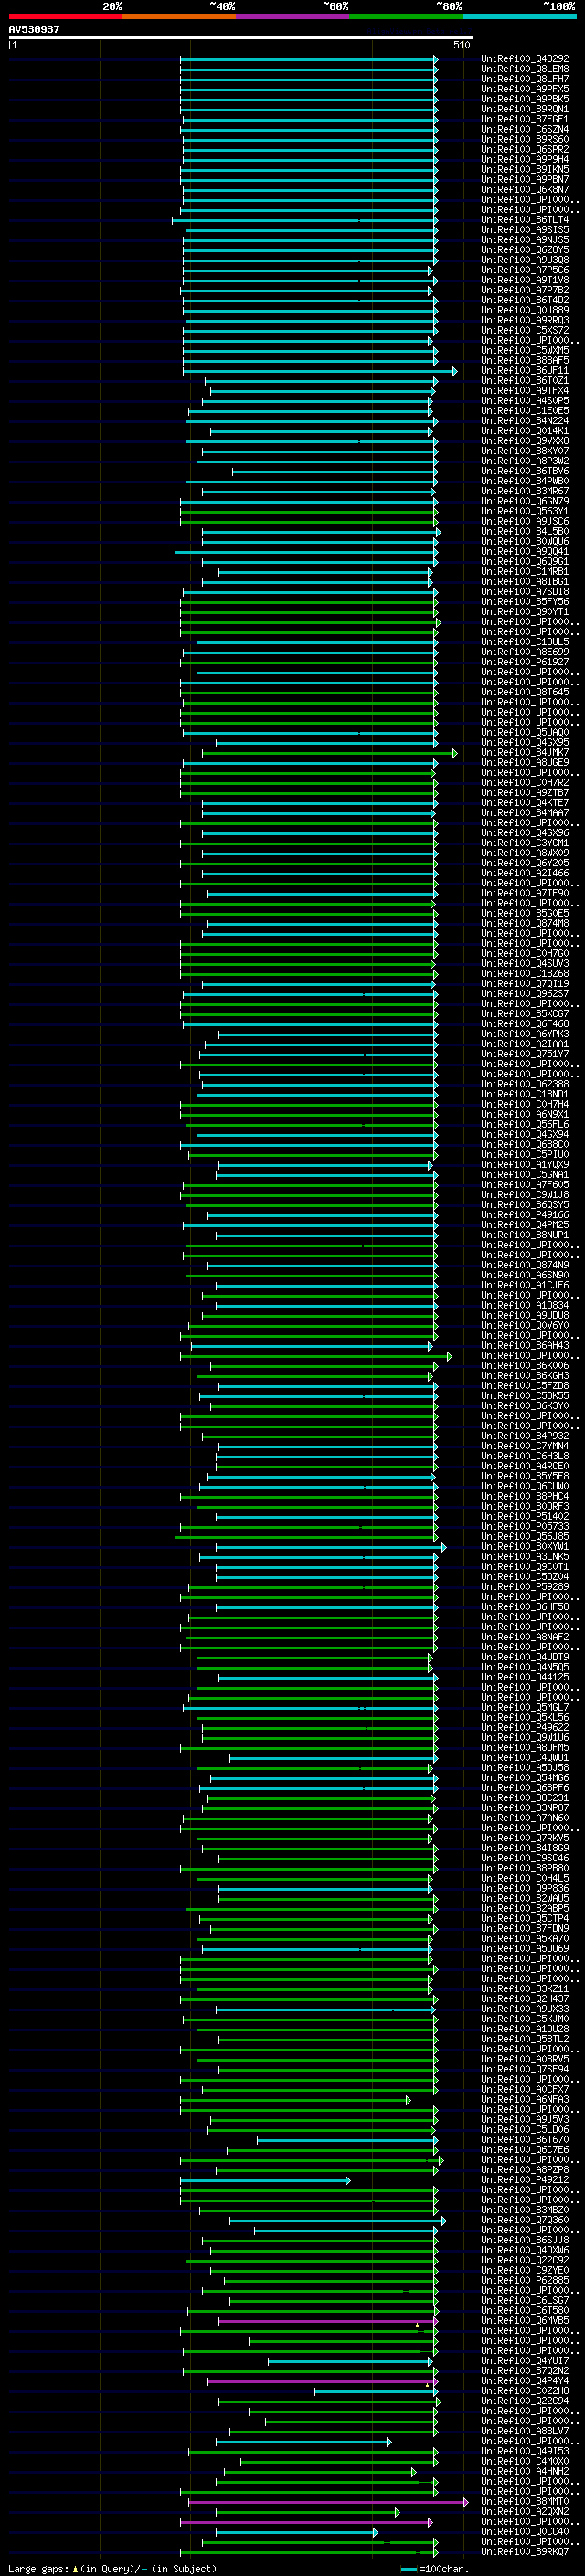Viewport: 585px width, 2576px height.
Task: Click the green alignment bar for UniRef100_Q563Y1
Action: [x=309, y=512]
